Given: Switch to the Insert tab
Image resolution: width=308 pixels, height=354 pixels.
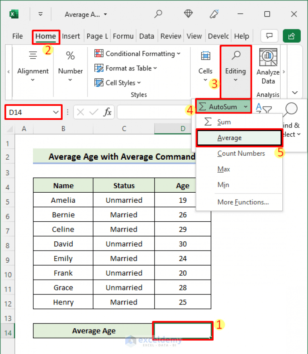Looking at the screenshot, I should 71,36.
